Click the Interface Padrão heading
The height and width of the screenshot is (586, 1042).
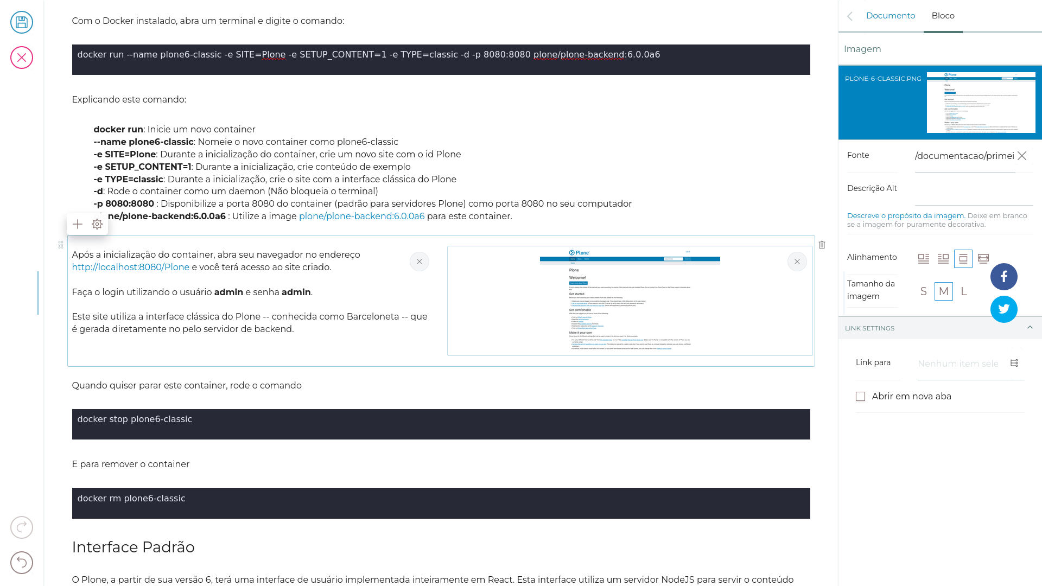pos(134,547)
